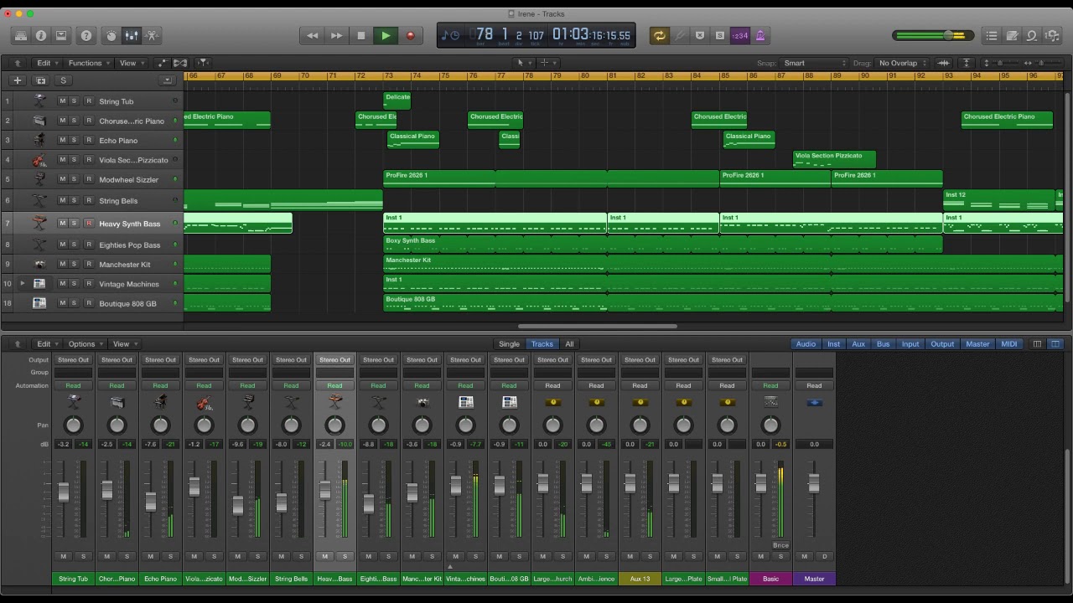
Task: Toggle the Replace mode button
Action: click(x=700, y=36)
